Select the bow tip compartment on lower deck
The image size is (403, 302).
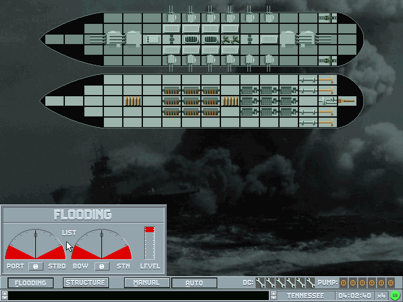coord(54,101)
